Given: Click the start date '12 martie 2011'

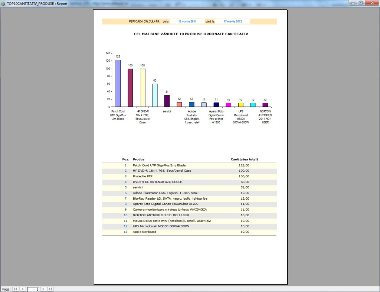Looking at the screenshot, I should coord(187,21).
